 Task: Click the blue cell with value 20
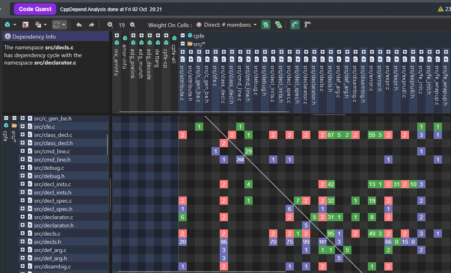(x=183, y=242)
